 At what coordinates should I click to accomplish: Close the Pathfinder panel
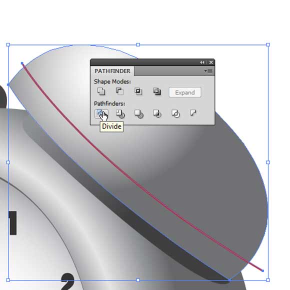[x=211, y=62]
